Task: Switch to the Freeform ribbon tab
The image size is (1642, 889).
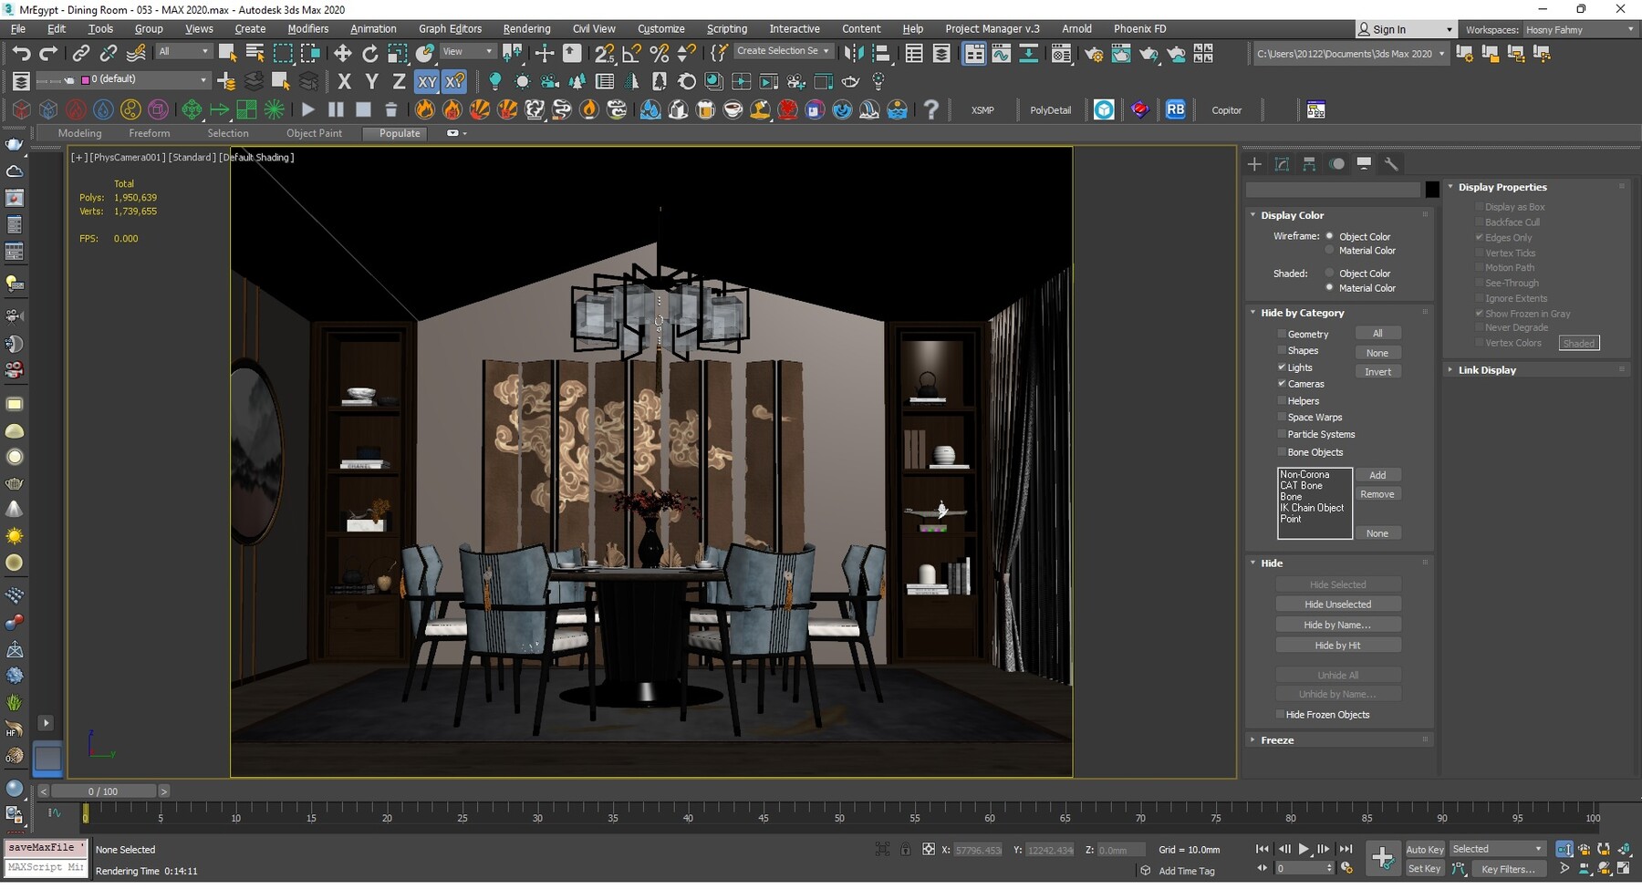Action: click(150, 133)
